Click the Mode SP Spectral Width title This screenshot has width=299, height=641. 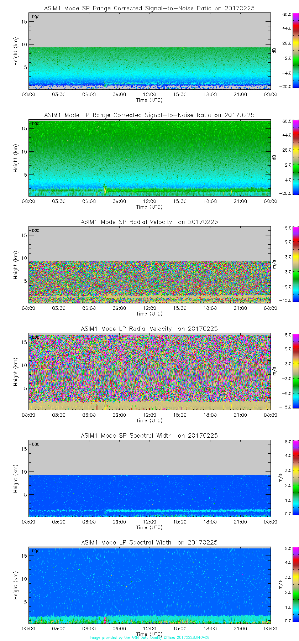coord(149,436)
